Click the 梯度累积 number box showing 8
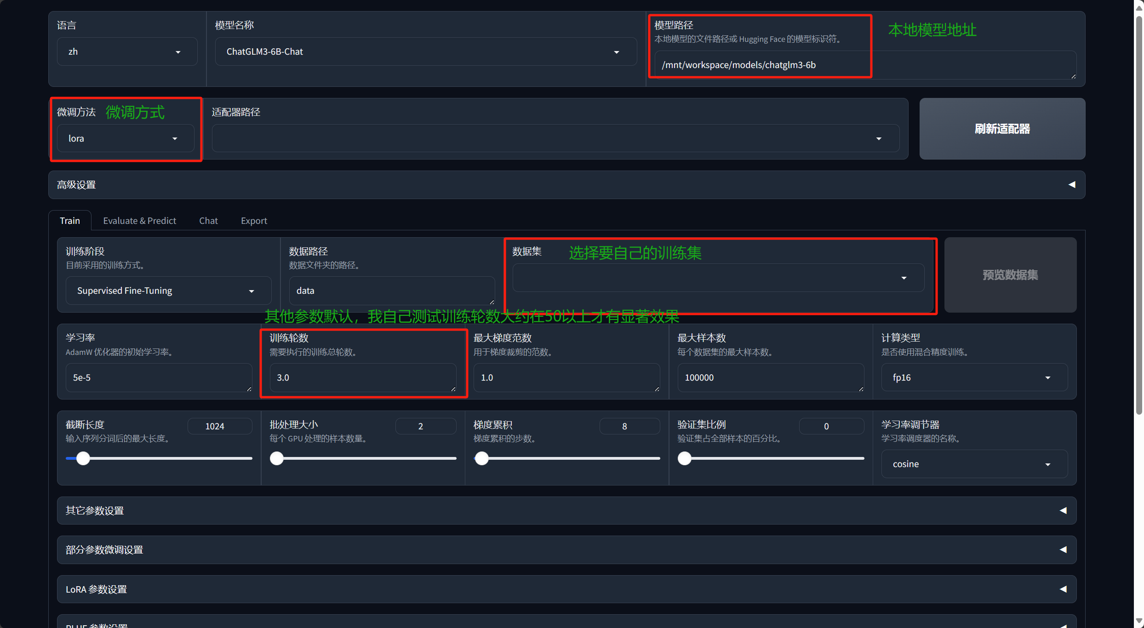Image resolution: width=1144 pixels, height=628 pixels. tap(630, 426)
